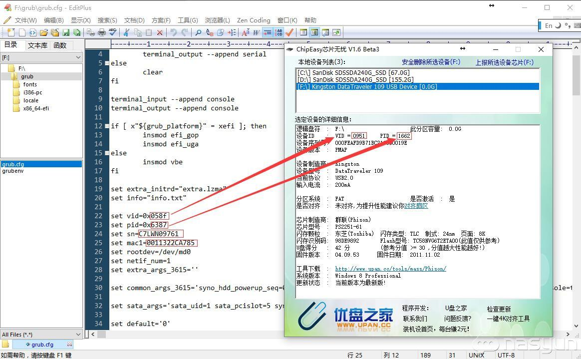Open the 编辑(B) menu
The width and height of the screenshot is (581, 359).
tap(54, 20)
